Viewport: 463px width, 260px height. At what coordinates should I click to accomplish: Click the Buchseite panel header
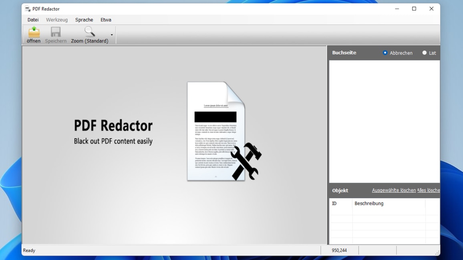(x=344, y=52)
